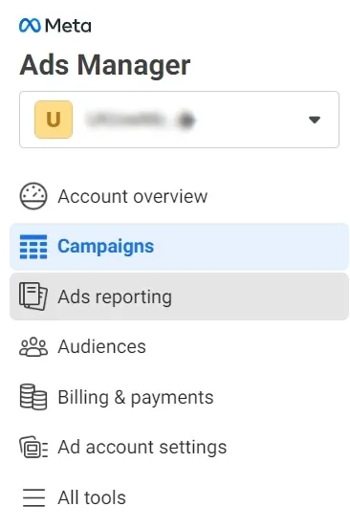Viewport: 350px width, 528px height.
Task: Click the Ads reporting document icon
Action: 33,297
